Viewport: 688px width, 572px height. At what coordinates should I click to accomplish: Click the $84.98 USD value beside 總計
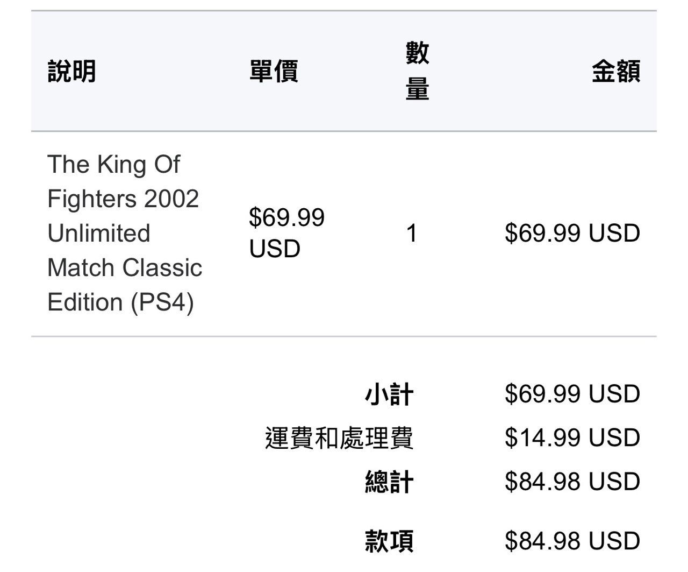point(572,481)
